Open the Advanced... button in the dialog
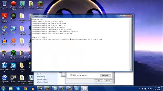This screenshot has height=91, width=163. [x=106, y=76]
